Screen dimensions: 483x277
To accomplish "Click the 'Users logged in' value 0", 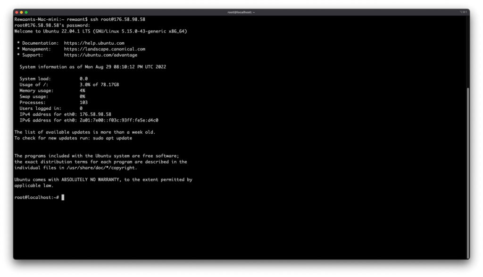I will (x=81, y=108).
